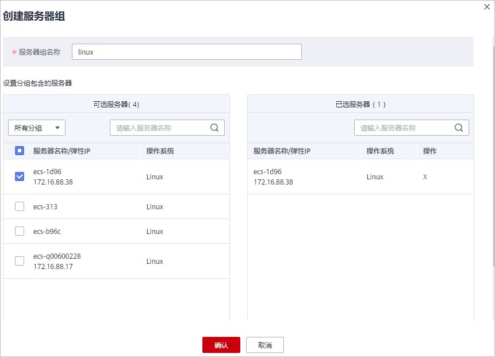Tick the ecs-q00600228 server checkbox
The height and width of the screenshot is (357, 495).
point(20,261)
